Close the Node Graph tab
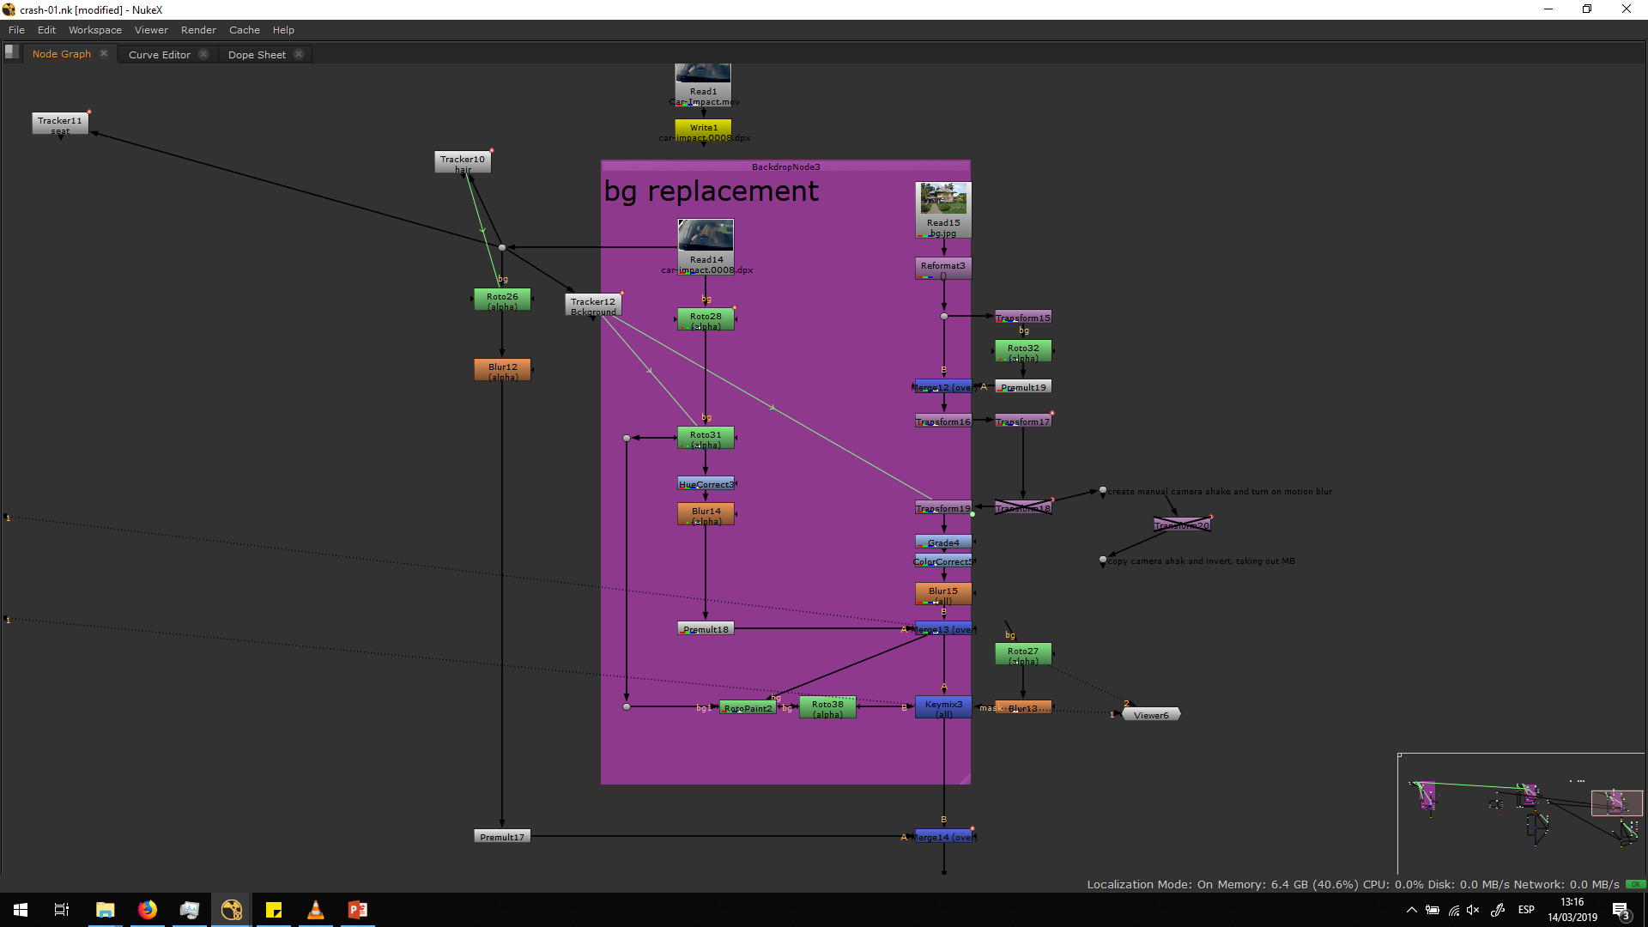This screenshot has width=1648, height=927. [104, 54]
